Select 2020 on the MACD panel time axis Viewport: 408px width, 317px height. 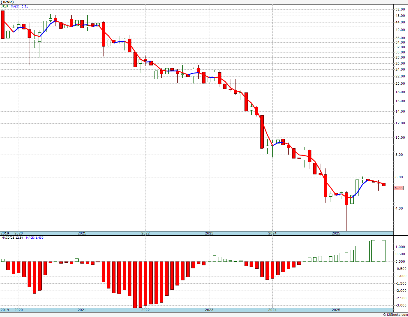19,310
